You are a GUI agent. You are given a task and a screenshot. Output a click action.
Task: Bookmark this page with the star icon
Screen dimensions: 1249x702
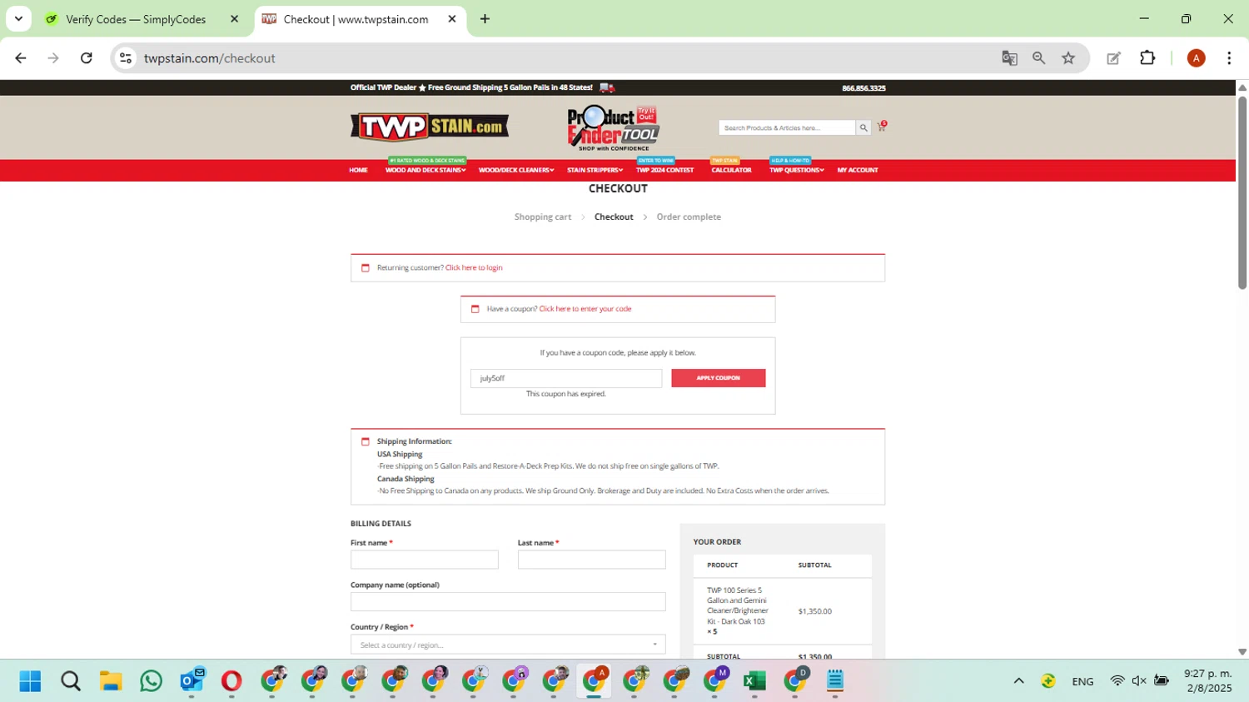(x=1068, y=58)
